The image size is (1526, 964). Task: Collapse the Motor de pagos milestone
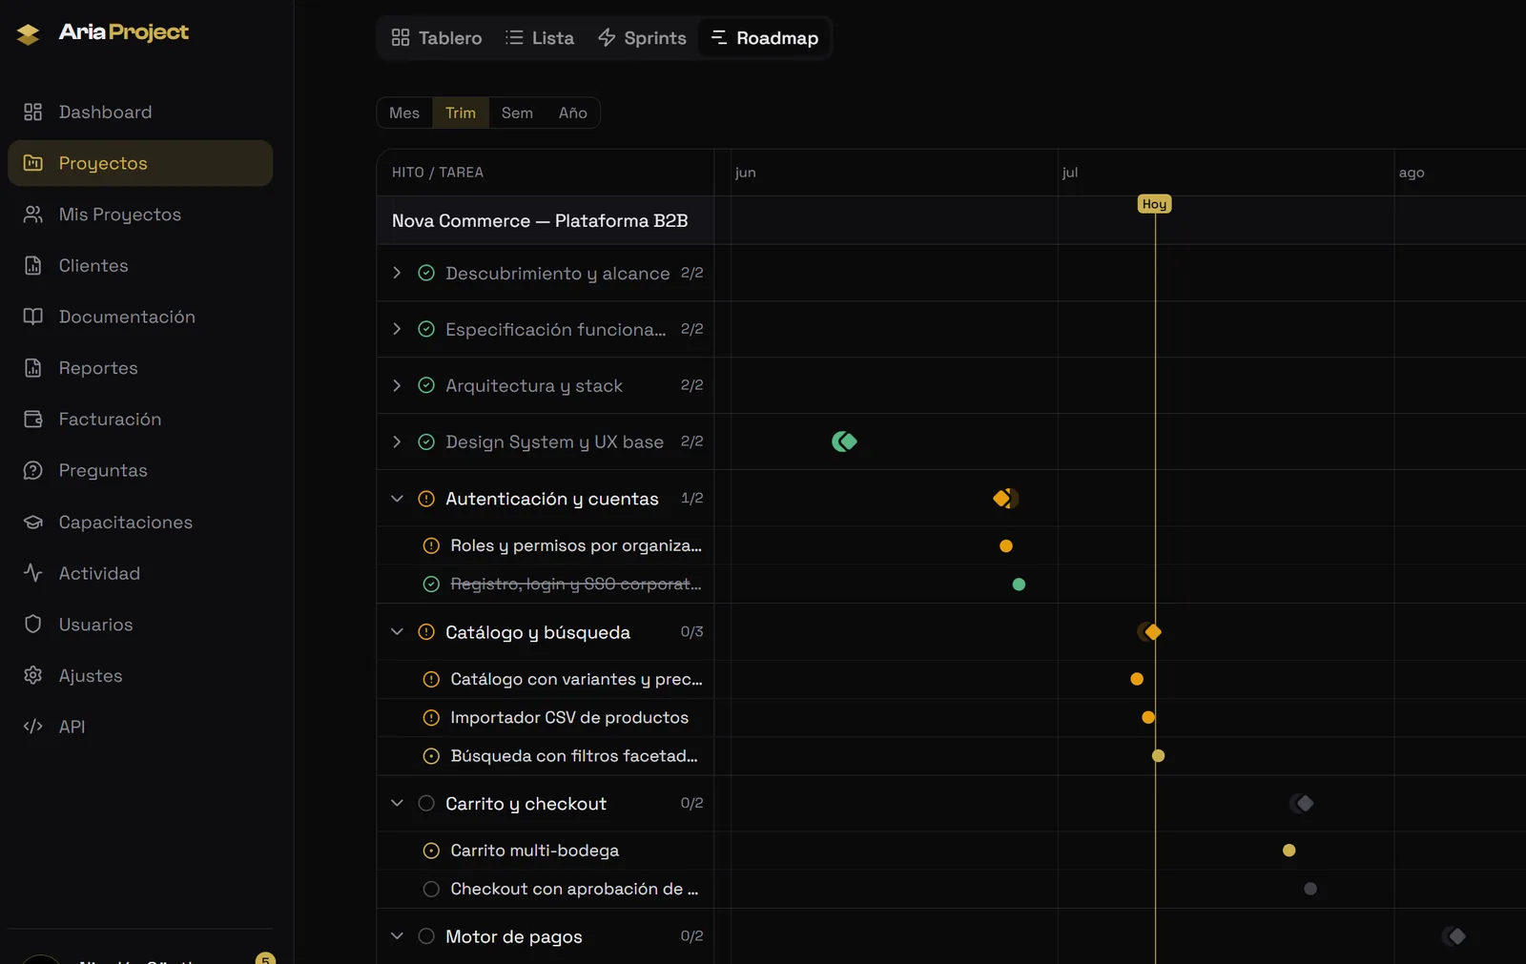pyautogui.click(x=397, y=936)
